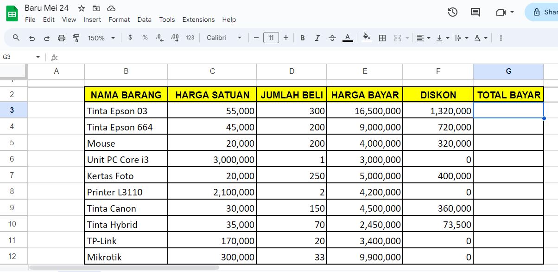558x272 pixels.
Task: Click the Redo icon
Action: 46,38
